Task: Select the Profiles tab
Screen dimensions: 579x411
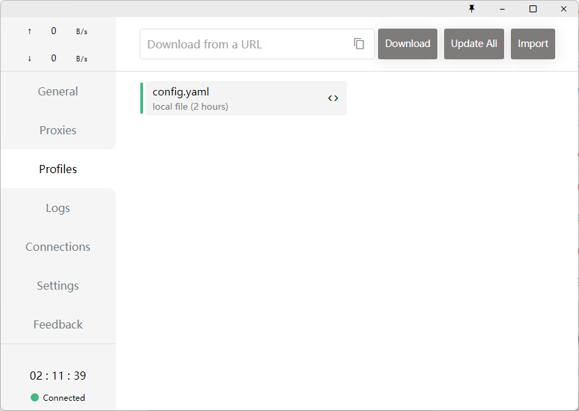Action: (58, 169)
